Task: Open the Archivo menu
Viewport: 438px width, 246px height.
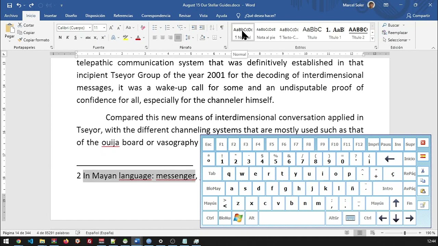Action: pos(11,16)
